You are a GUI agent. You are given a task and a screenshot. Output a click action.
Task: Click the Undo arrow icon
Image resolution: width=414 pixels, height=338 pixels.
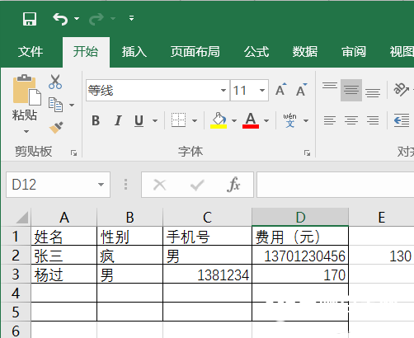click(x=60, y=19)
